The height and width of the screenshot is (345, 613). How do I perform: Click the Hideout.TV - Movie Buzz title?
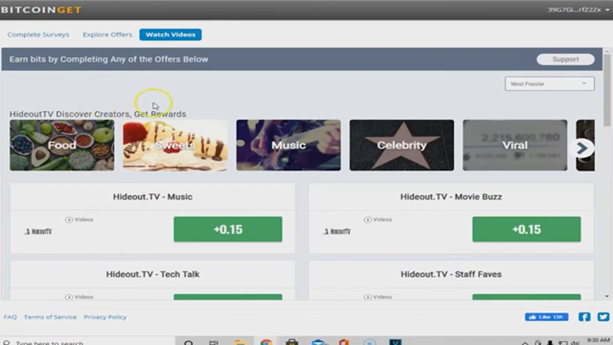451,196
